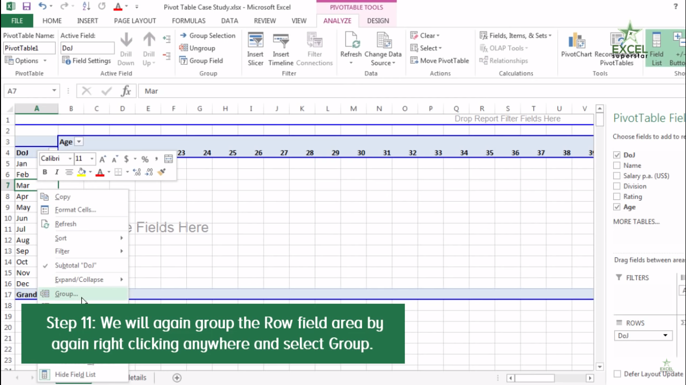Screen dimensions: 686x385
Task: Click the Insert Function fx icon
Action: (126, 91)
